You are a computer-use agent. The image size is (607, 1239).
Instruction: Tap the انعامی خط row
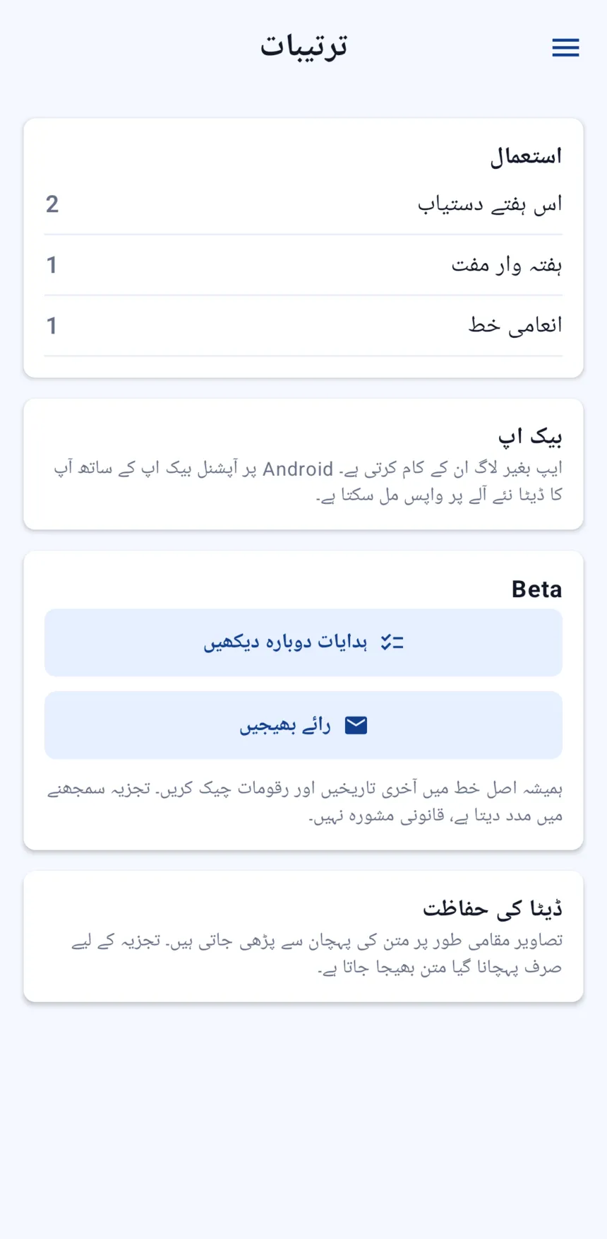click(x=303, y=326)
